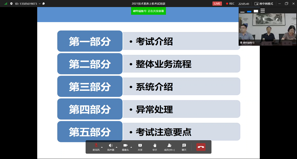The image size is (297, 159).
Task: Copy meeting info with the copy icon
Action: 44,3
